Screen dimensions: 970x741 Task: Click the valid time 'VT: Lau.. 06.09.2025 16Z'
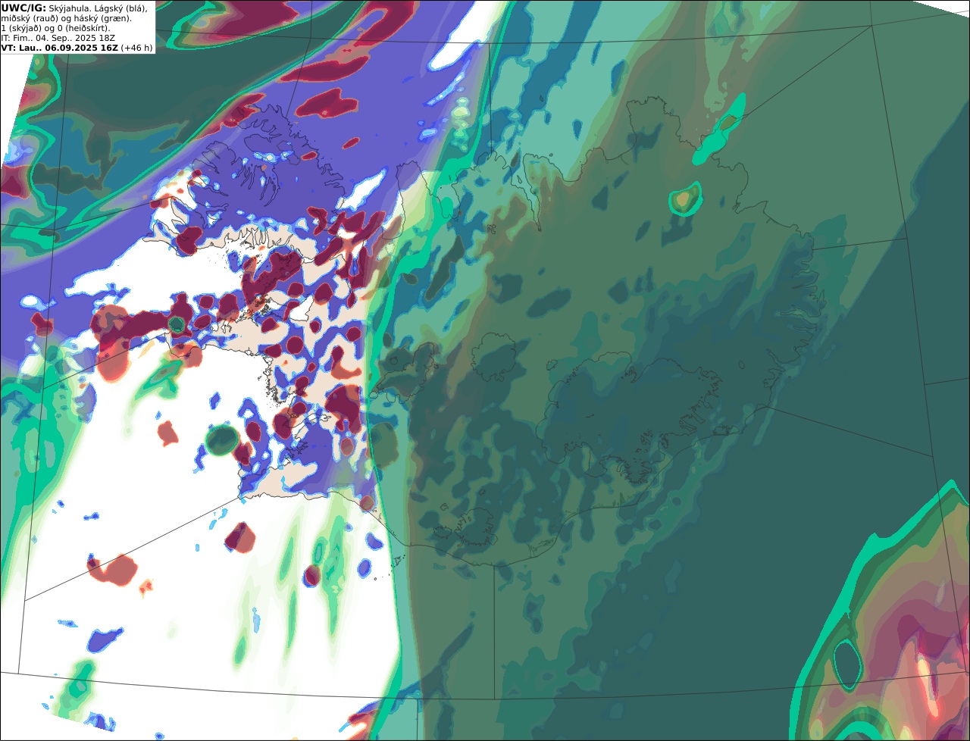pyautogui.click(x=60, y=48)
